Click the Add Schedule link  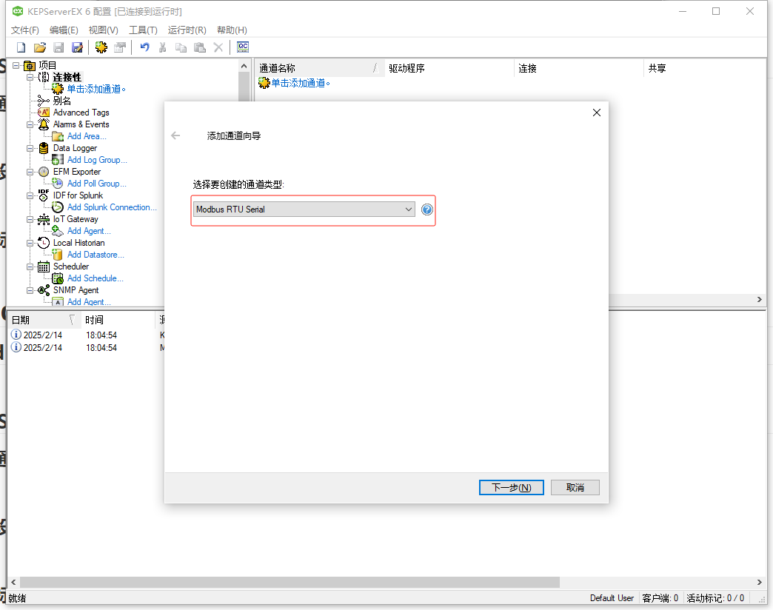[96, 278]
